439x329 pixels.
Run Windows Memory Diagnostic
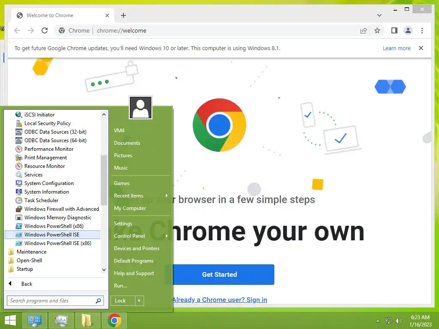point(53,218)
